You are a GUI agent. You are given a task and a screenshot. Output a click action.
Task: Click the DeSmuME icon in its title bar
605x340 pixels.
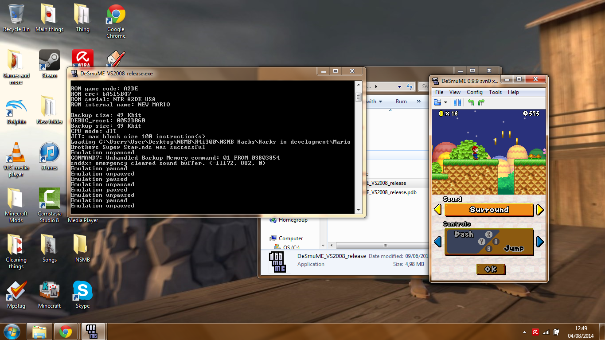pos(436,81)
